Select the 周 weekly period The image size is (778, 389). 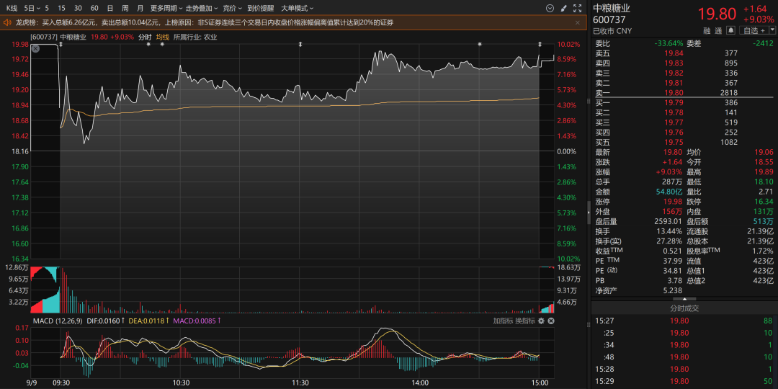(x=125, y=9)
